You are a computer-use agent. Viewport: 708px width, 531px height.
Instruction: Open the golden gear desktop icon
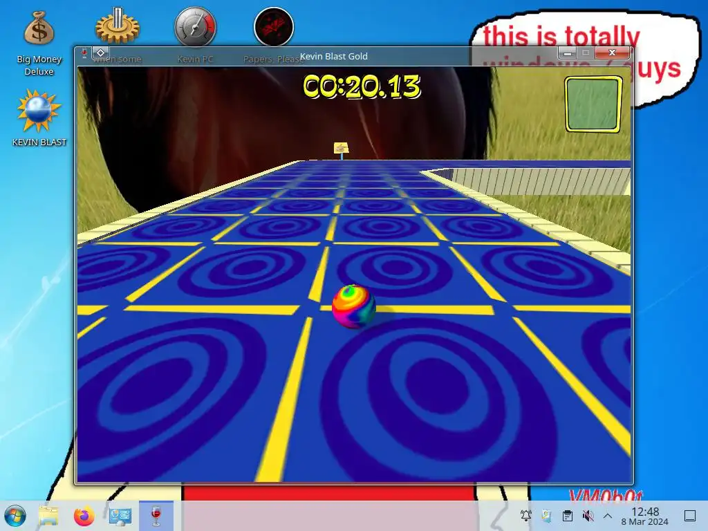tap(118, 26)
